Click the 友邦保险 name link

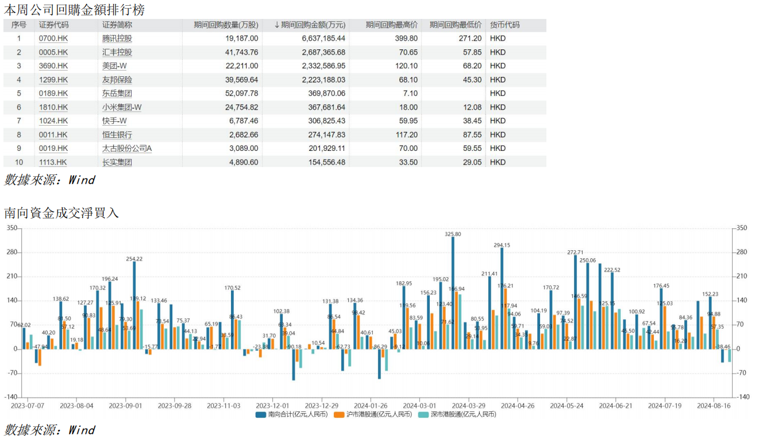pos(117,80)
